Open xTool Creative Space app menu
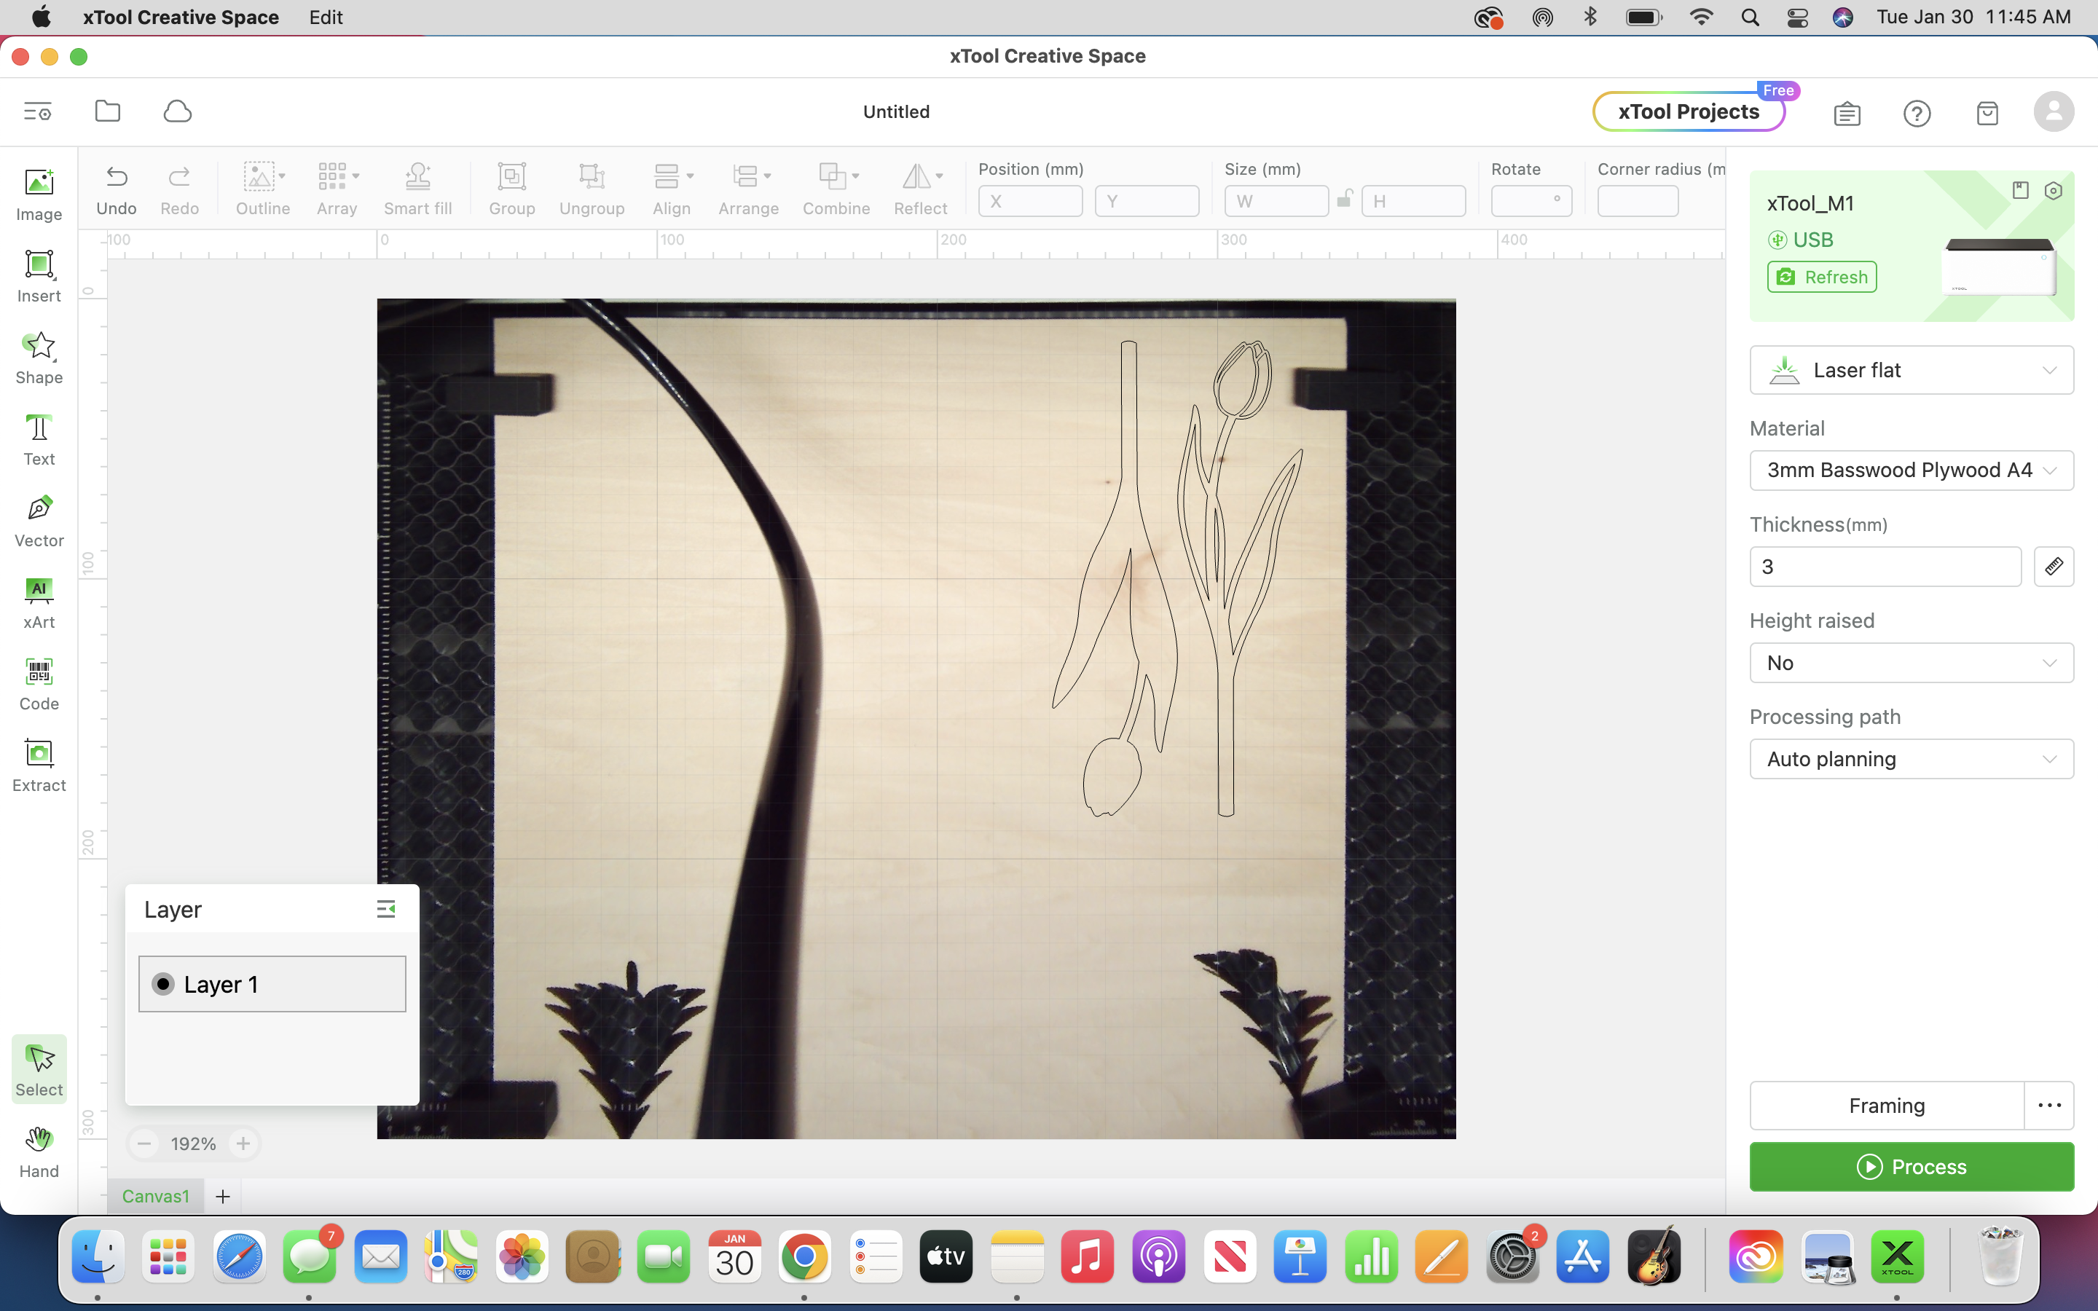2098x1311 pixels. pos(181,17)
